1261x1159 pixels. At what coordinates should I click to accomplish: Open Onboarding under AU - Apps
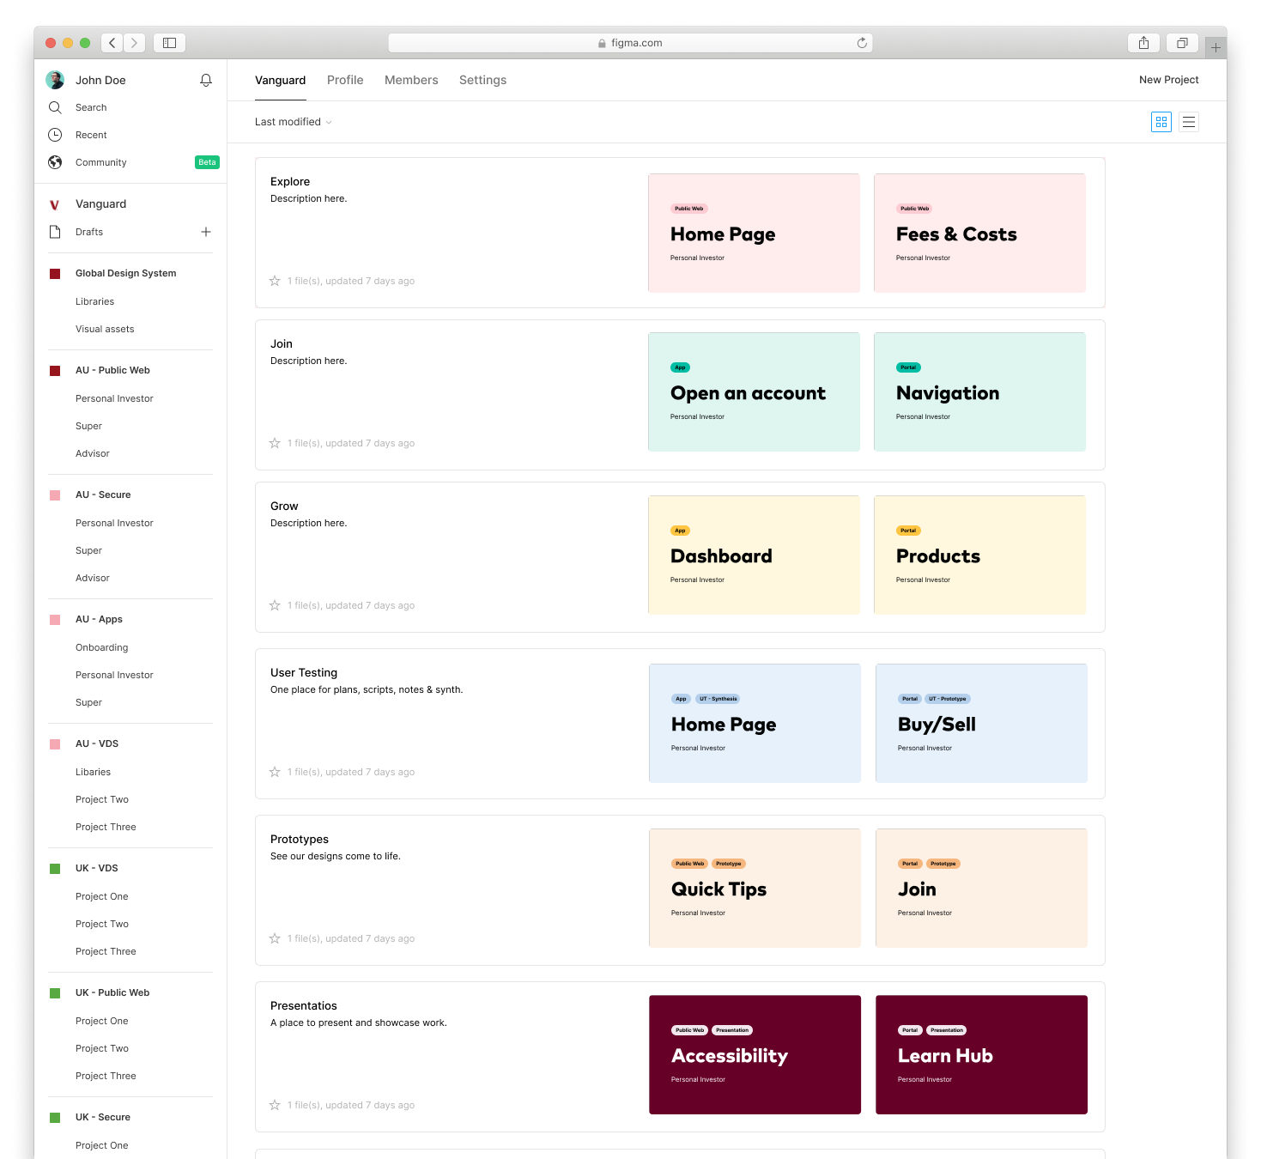click(x=102, y=647)
